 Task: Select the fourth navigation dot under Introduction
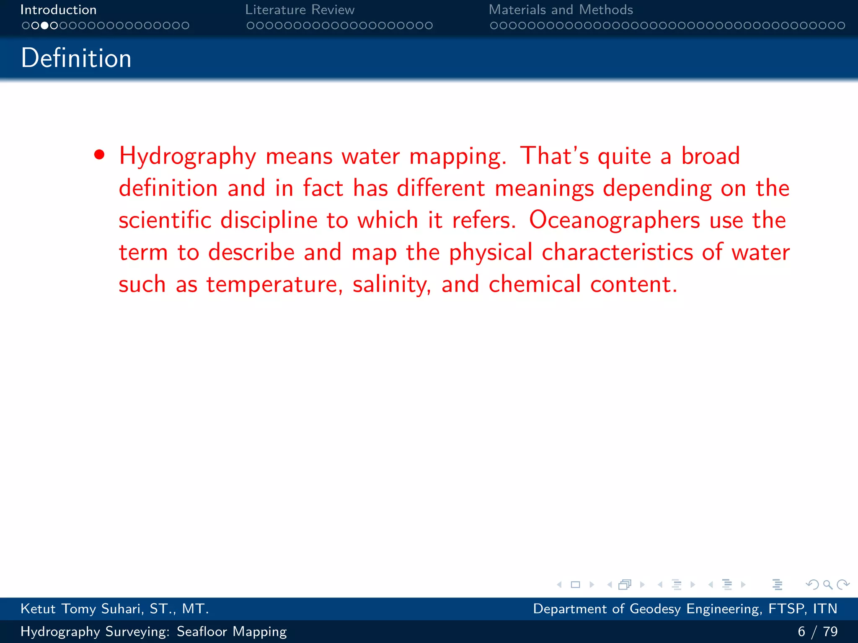click(x=54, y=26)
